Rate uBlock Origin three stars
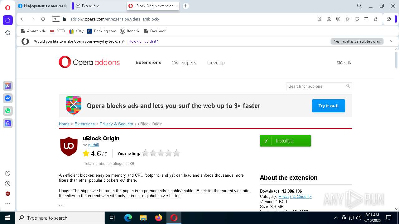The image size is (399, 224). pyautogui.click(x=161, y=153)
